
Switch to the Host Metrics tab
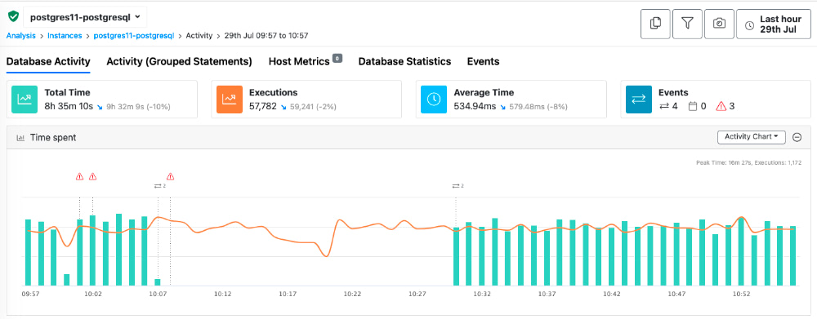pyautogui.click(x=299, y=61)
